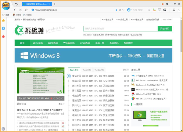Open sidebar favorites star icon
This screenshot has width=183, height=132.
pos(3,20)
